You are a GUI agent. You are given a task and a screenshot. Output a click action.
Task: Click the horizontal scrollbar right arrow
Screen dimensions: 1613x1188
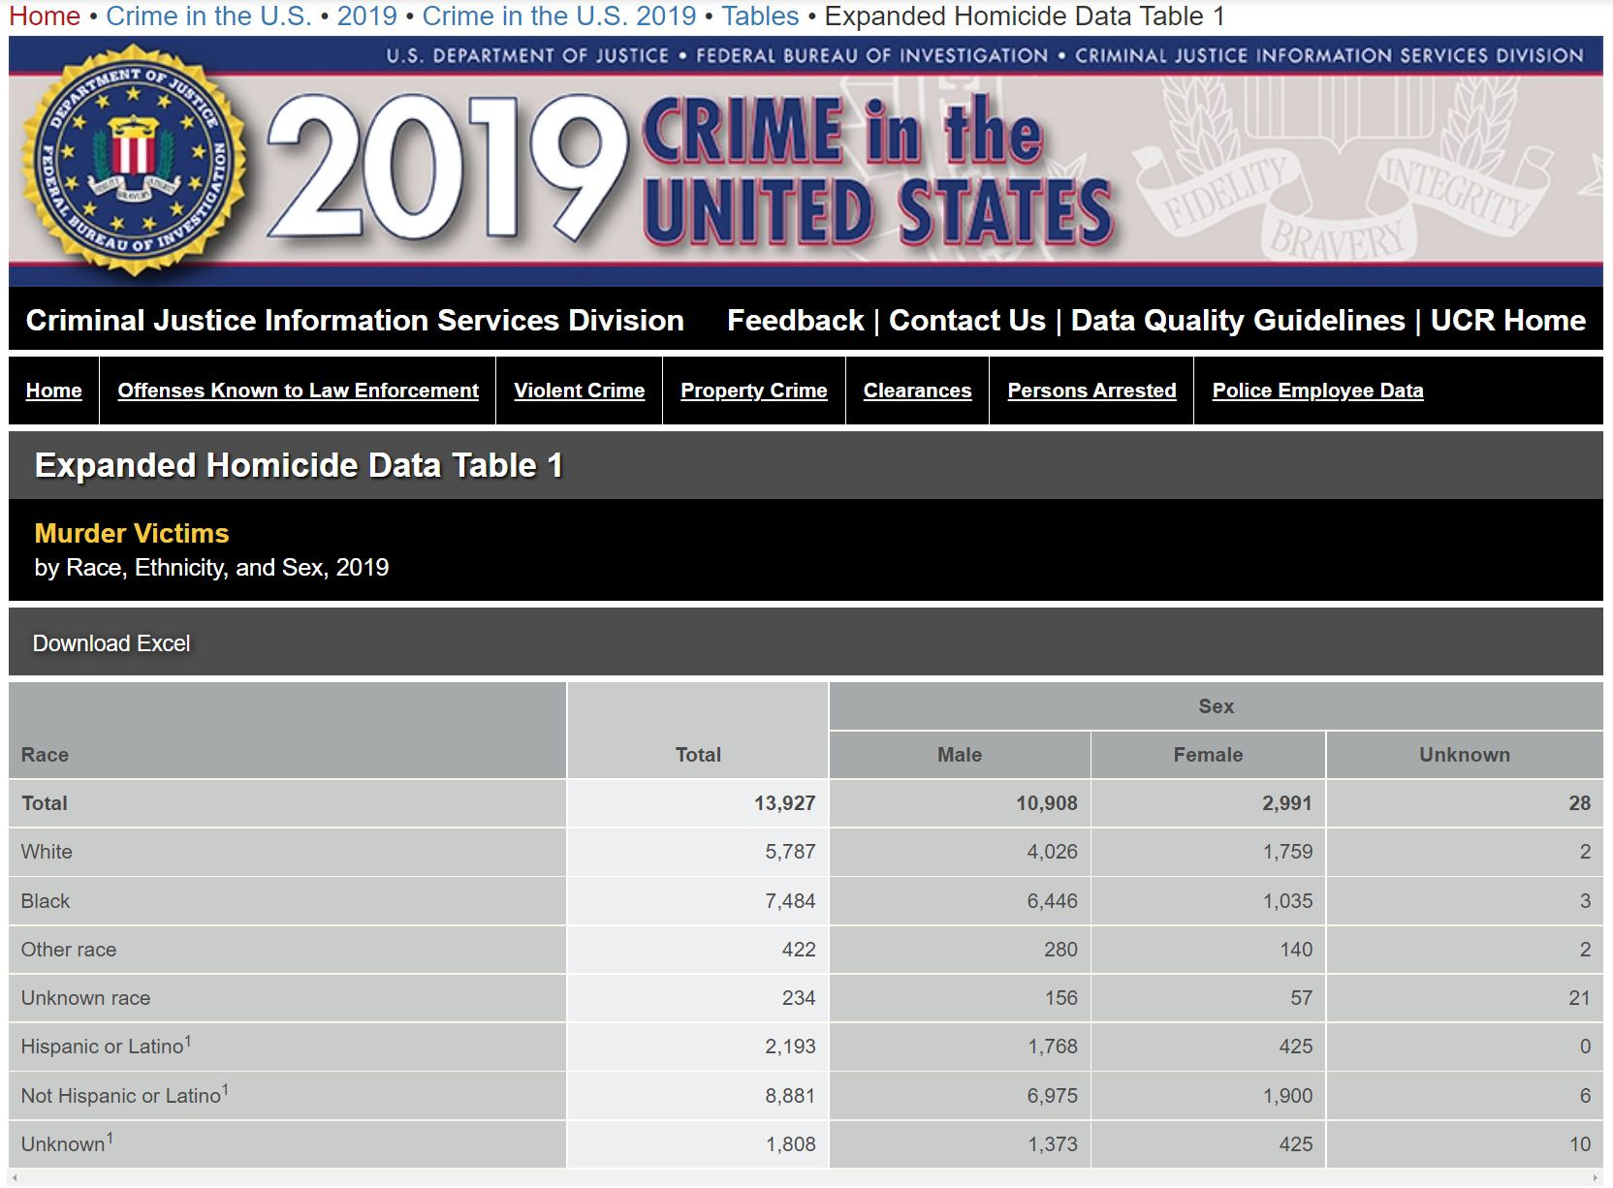click(1597, 1178)
